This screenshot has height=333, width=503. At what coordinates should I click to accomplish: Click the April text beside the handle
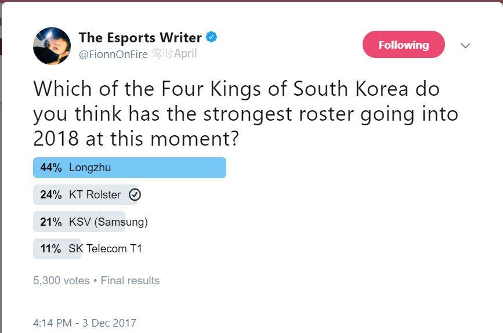click(x=185, y=54)
